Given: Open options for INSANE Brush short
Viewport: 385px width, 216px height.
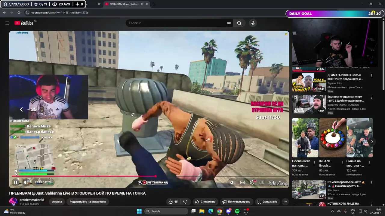Looking at the screenshot, I should point(342,163).
